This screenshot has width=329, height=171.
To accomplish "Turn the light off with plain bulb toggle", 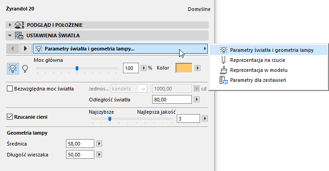I will (x=25, y=69).
